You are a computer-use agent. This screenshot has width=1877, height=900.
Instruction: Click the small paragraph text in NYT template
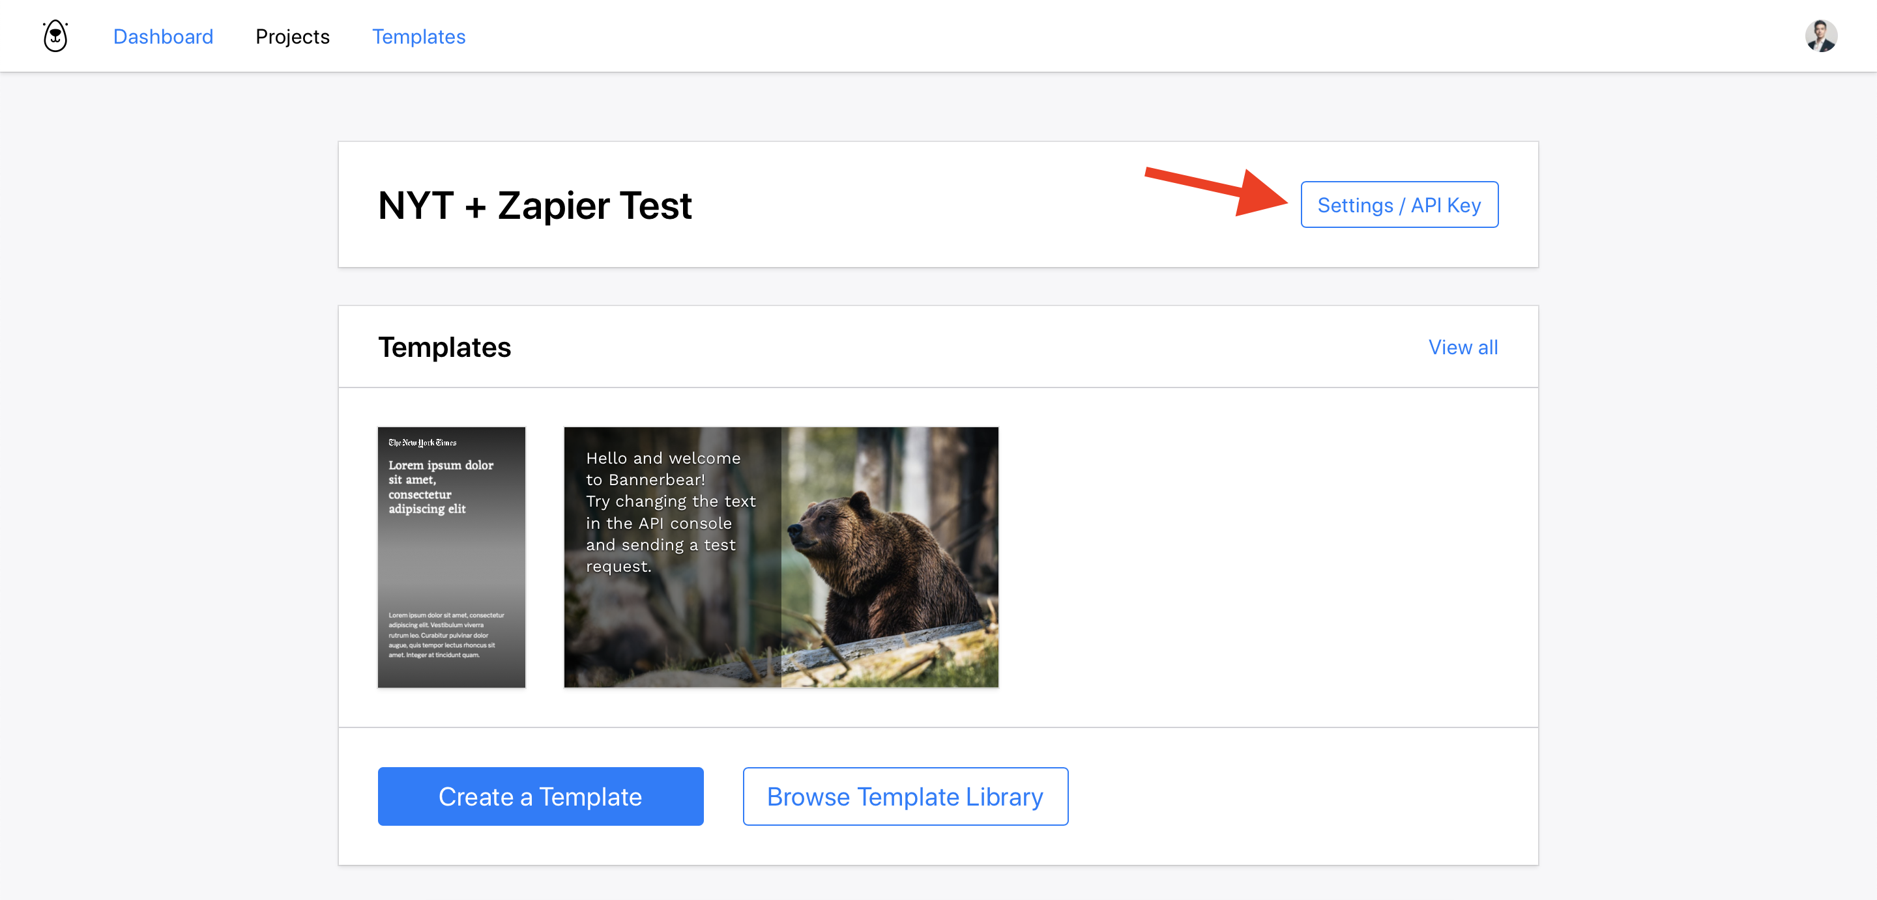click(445, 635)
